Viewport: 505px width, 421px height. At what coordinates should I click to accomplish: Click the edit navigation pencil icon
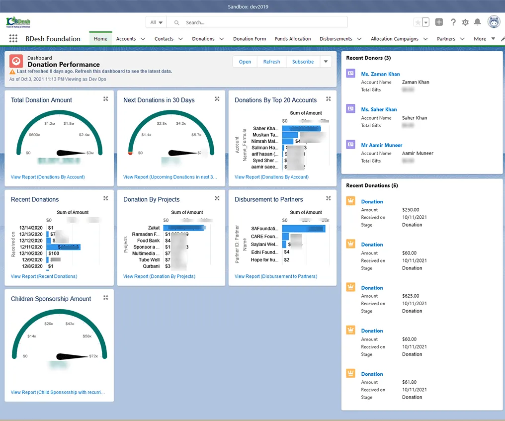(503, 39)
